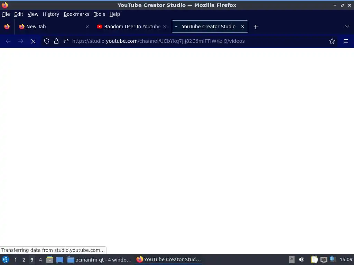Open the Tools menu

tap(99, 14)
